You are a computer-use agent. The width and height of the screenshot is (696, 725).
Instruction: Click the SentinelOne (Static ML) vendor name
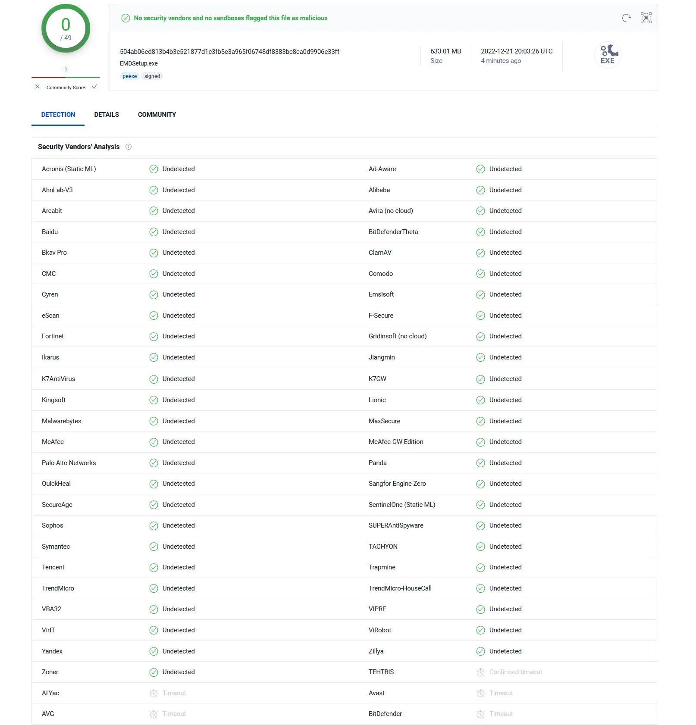pos(402,505)
